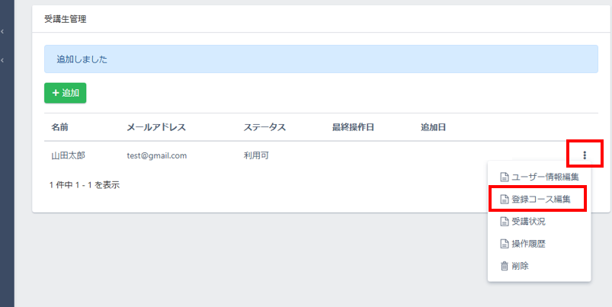Choose 操作履歴 in the dropdown menu
The width and height of the screenshot is (612, 307).
point(527,244)
